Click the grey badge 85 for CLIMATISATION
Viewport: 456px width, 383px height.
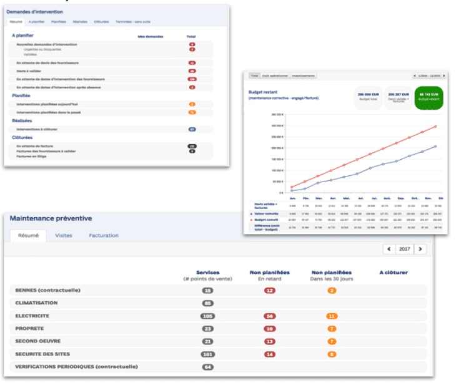tap(207, 303)
